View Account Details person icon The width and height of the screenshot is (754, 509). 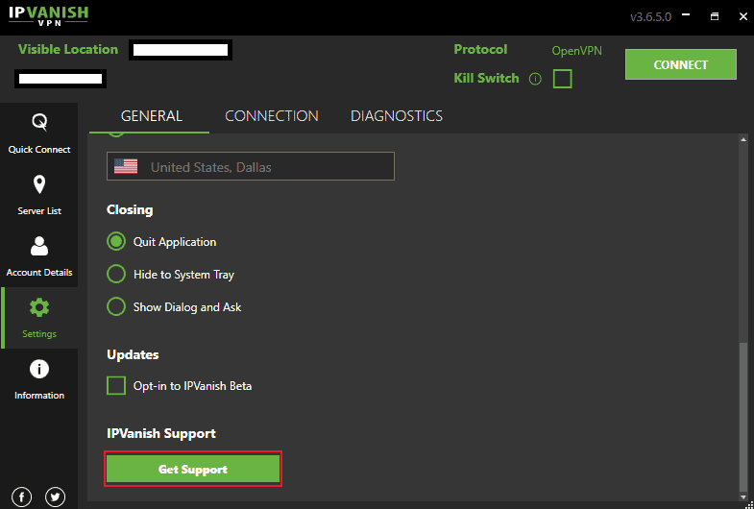click(x=39, y=246)
